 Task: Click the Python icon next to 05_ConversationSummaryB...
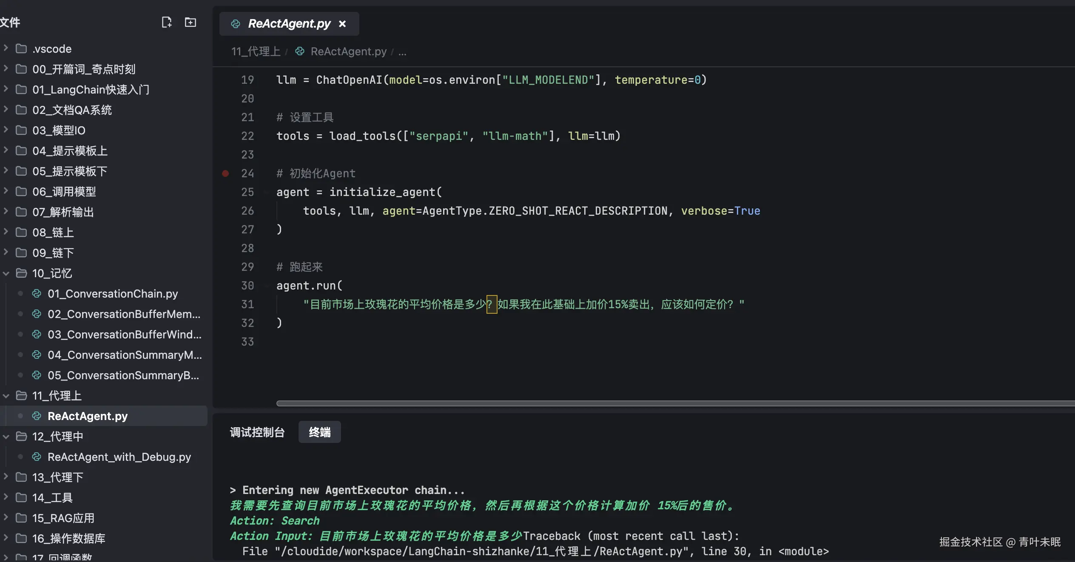pos(36,375)
